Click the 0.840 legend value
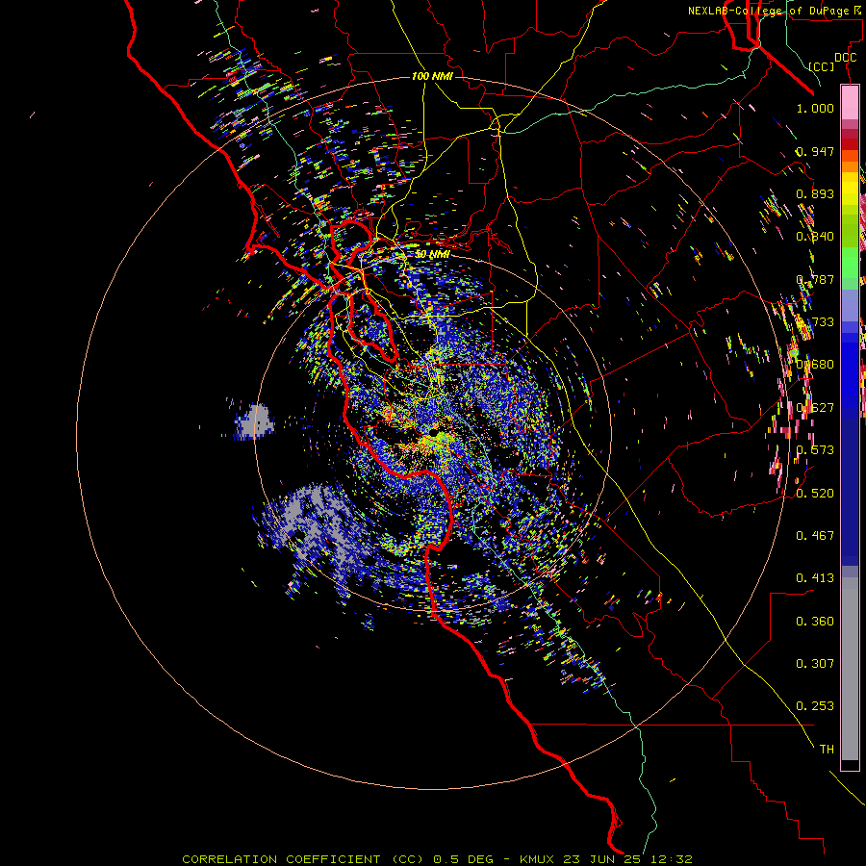 pyautogui.click(x=815, y=237)
